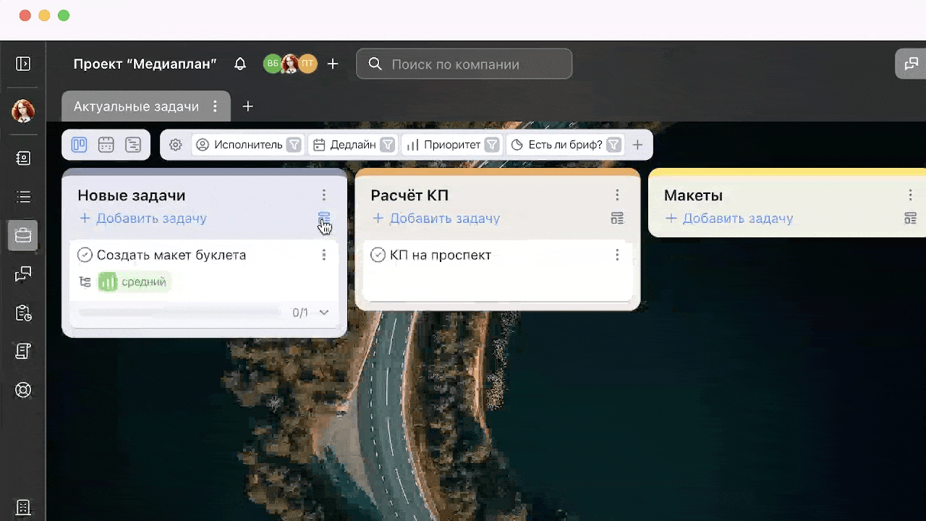Switch to calendar view

(x=106, y=145)
